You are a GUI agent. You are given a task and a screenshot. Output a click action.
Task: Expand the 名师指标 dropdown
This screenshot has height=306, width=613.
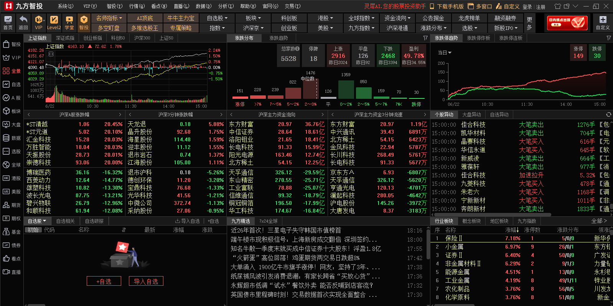[109, 18]
